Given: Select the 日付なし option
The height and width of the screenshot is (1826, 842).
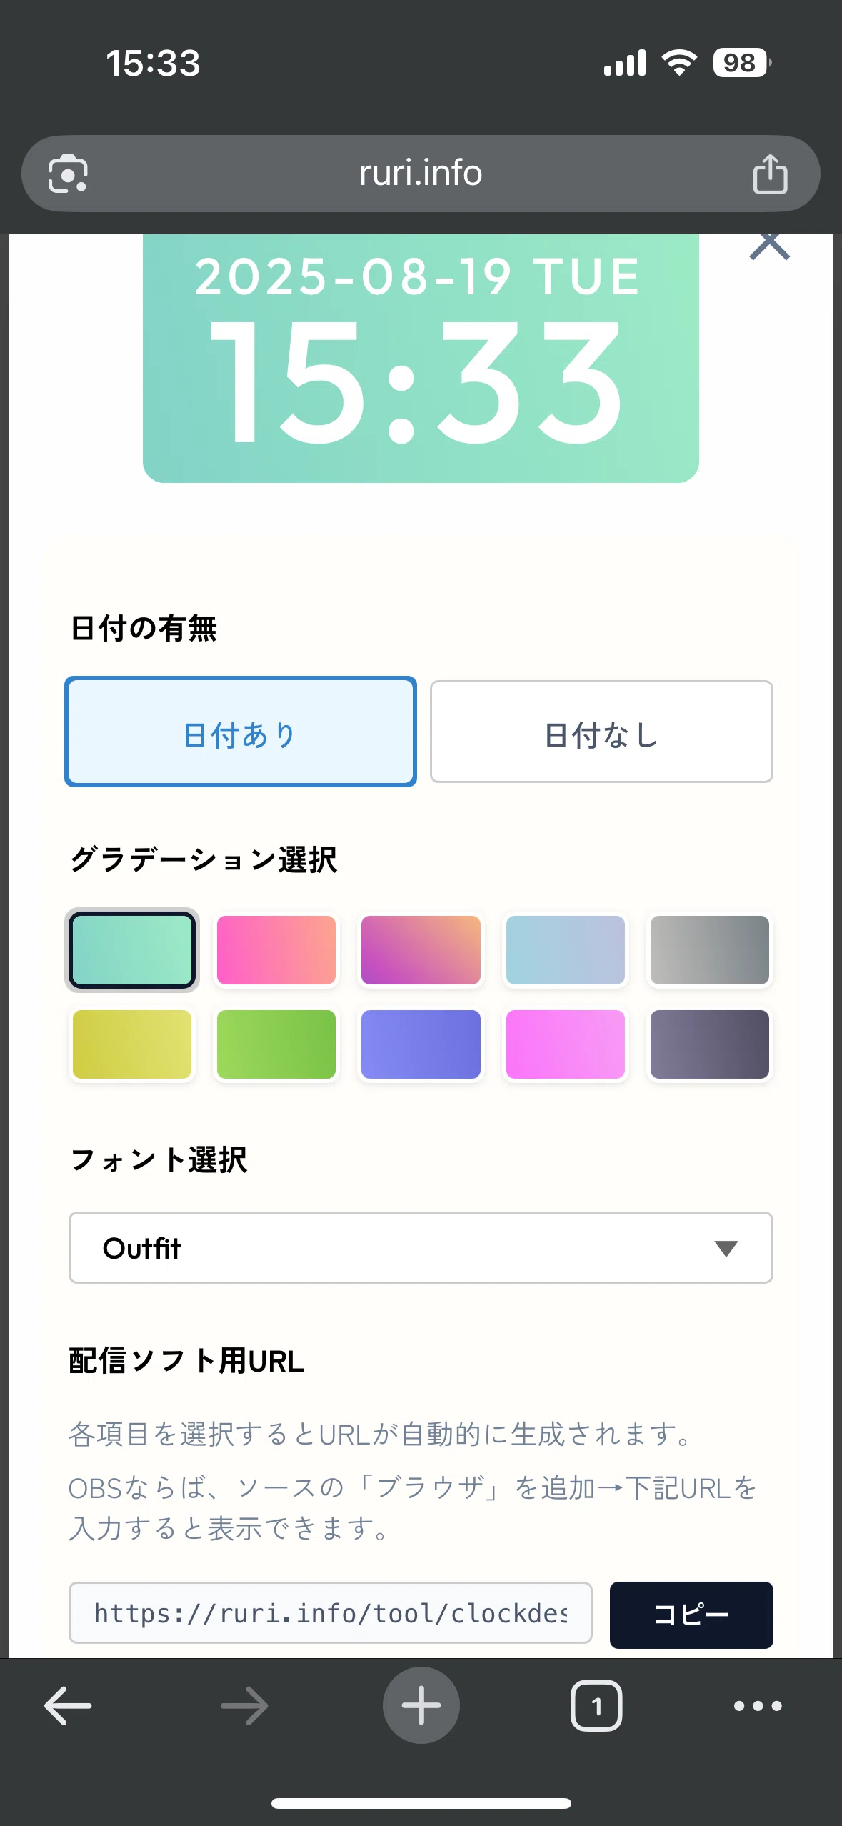Looking at the screenshot, I should [601, 732].
